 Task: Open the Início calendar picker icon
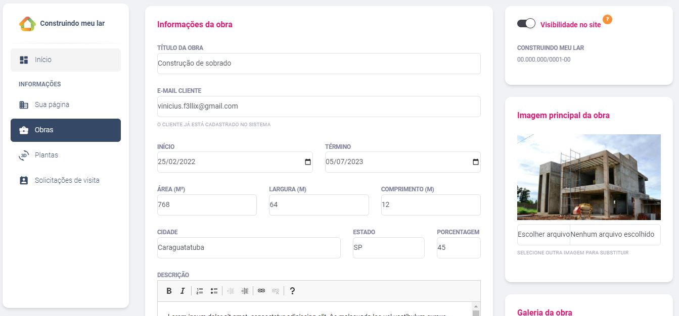pos(308,162)
